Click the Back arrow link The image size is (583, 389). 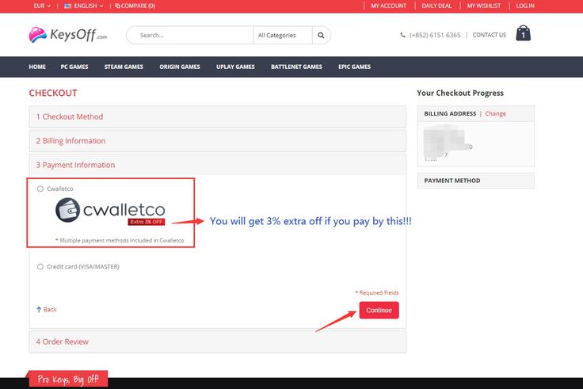tap(47, 310)
